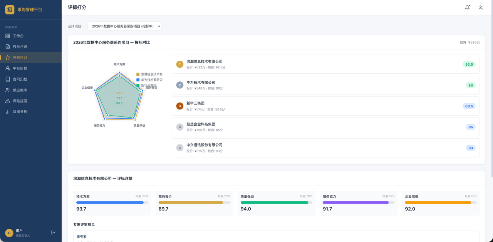Open the 选择项目 project dropdown
Image resolution: width=493 pixels, height=242 pixels.
pyautogui.click(x=124, y=26)
